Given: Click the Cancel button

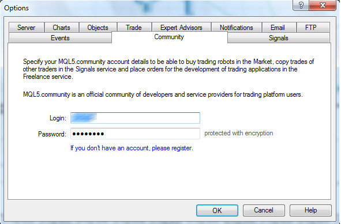Looking at the screenshot, I should click(264, 210).
